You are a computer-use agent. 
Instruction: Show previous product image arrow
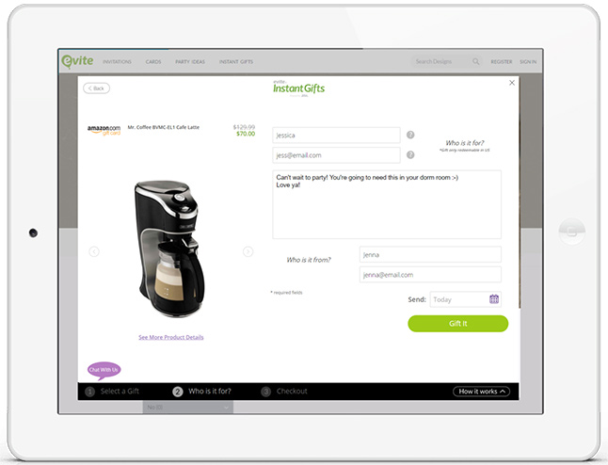(x=94, y=251)
